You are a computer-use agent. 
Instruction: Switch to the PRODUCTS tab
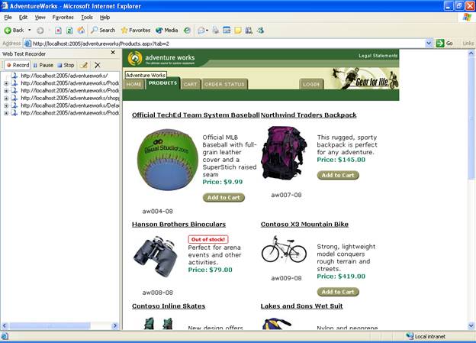click(162, 83)
